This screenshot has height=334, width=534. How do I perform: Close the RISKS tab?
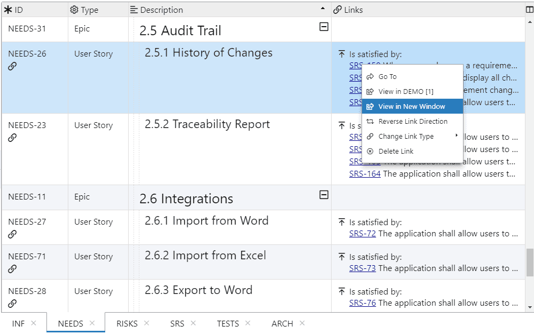coord(146,323)
